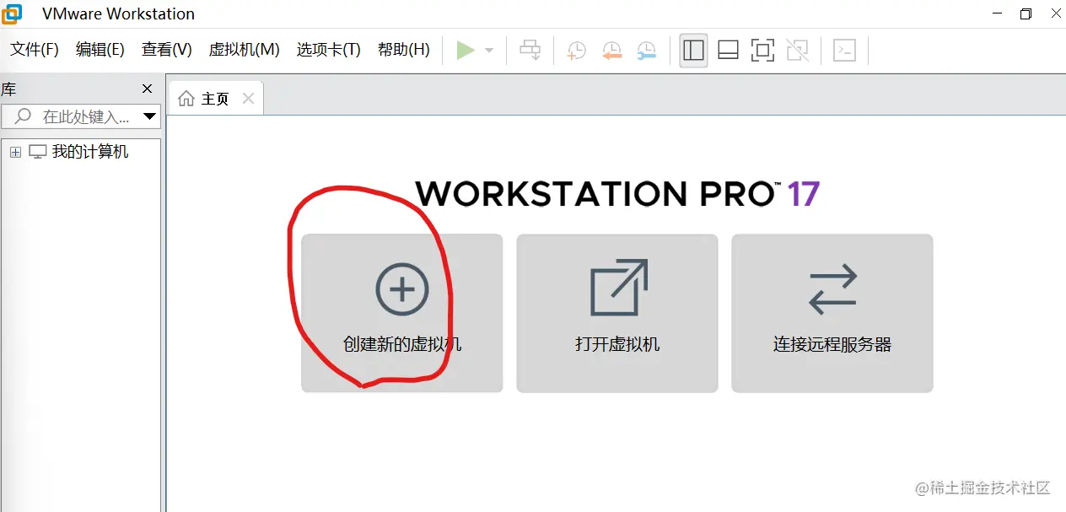
Task: Toggle the library panel visibility
Action: [x=692, y=51]
